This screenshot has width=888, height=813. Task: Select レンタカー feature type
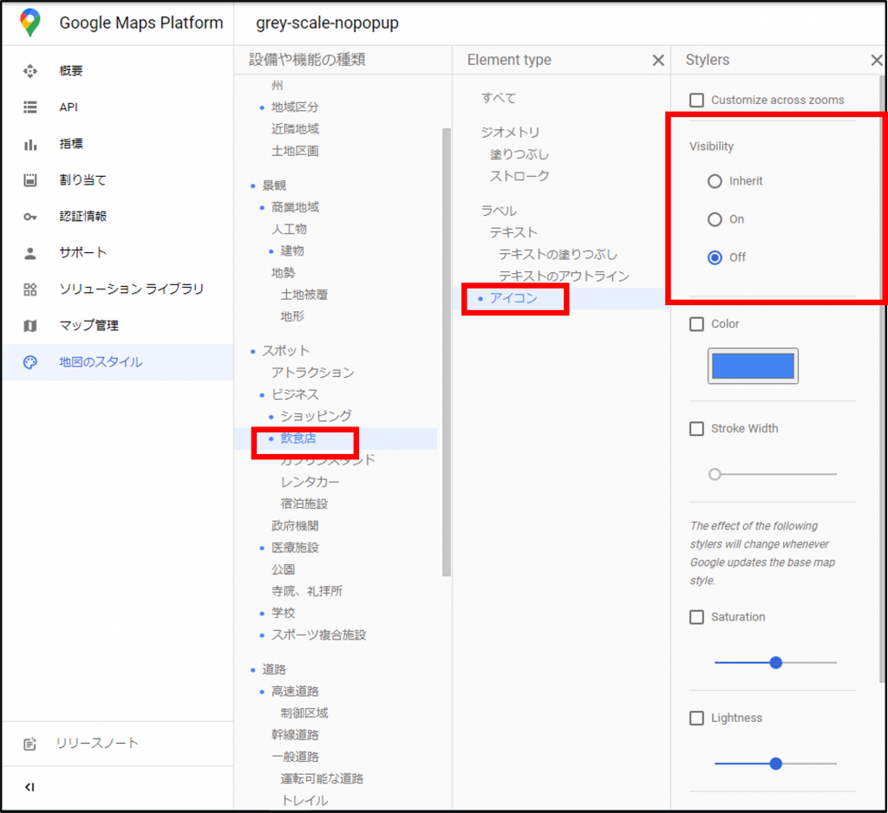click(310, 483)
